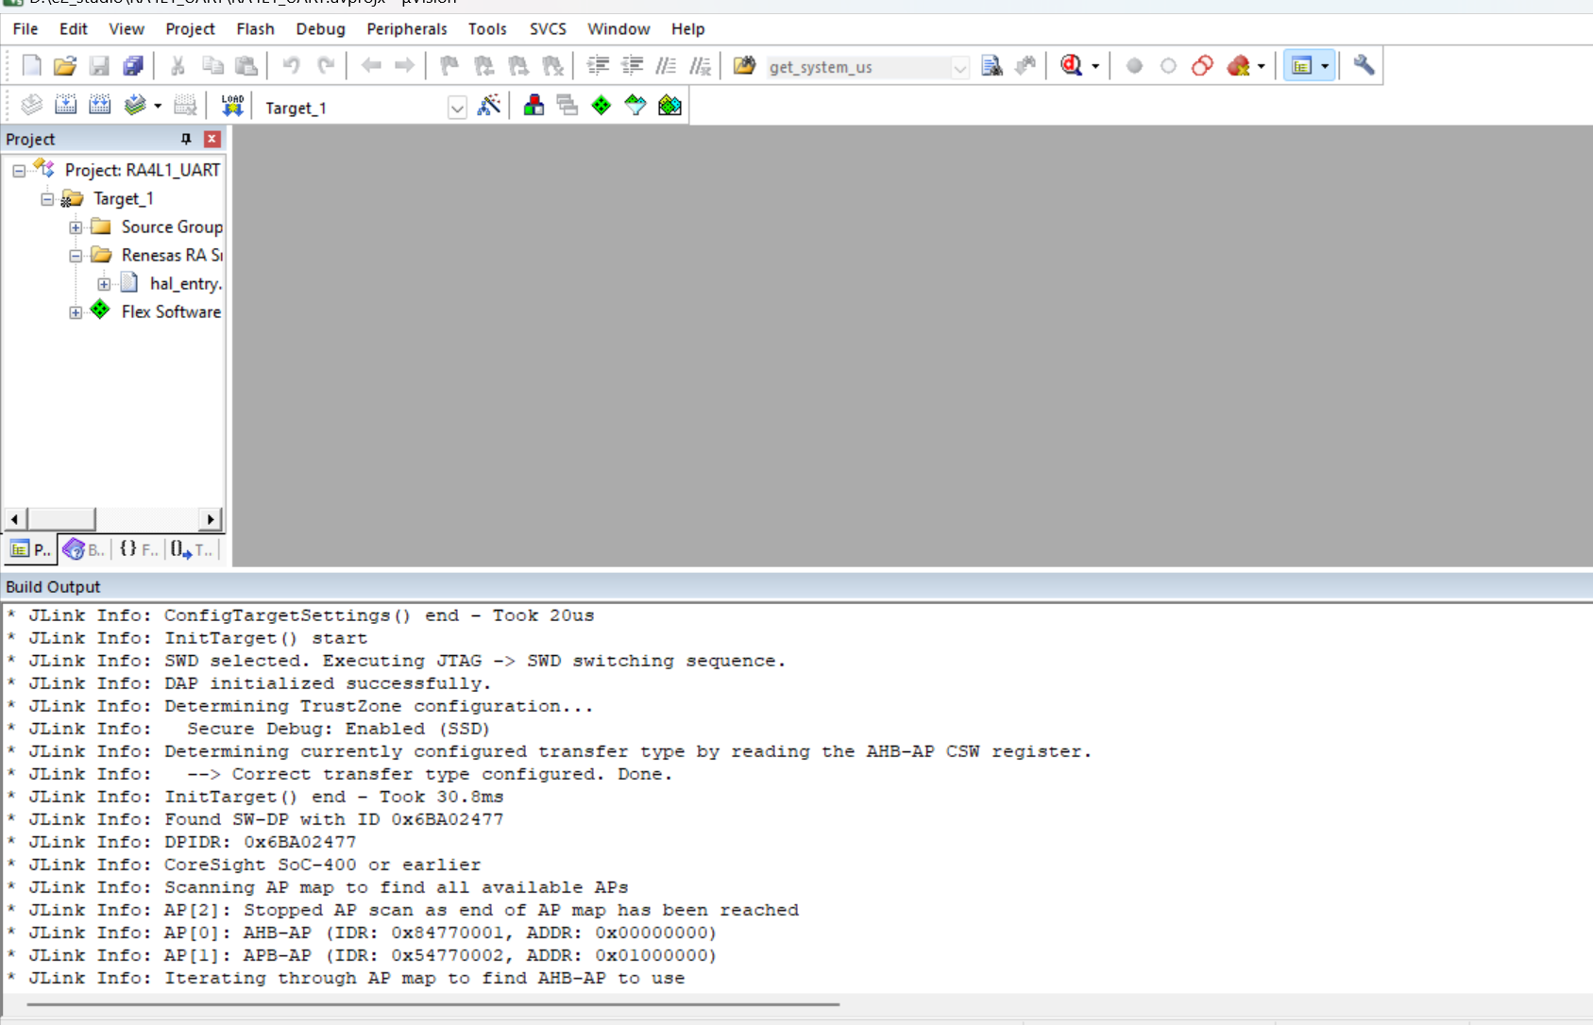This screenshot has height=1025, width=1593.
Task: Clear all bookmarks icon
Action: 553,66
